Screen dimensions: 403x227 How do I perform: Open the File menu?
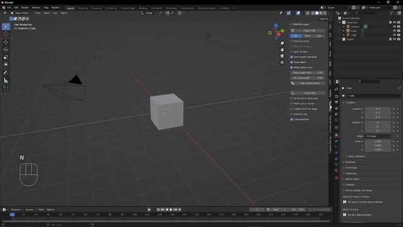click(x=9, y=8)
